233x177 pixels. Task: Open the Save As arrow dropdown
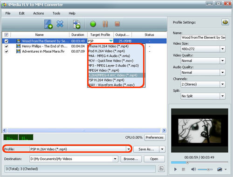162,149
